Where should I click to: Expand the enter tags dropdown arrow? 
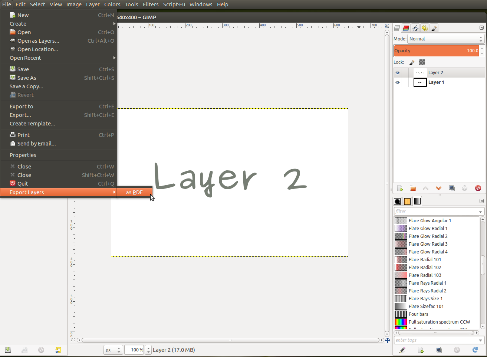click(x=481, y=340)
